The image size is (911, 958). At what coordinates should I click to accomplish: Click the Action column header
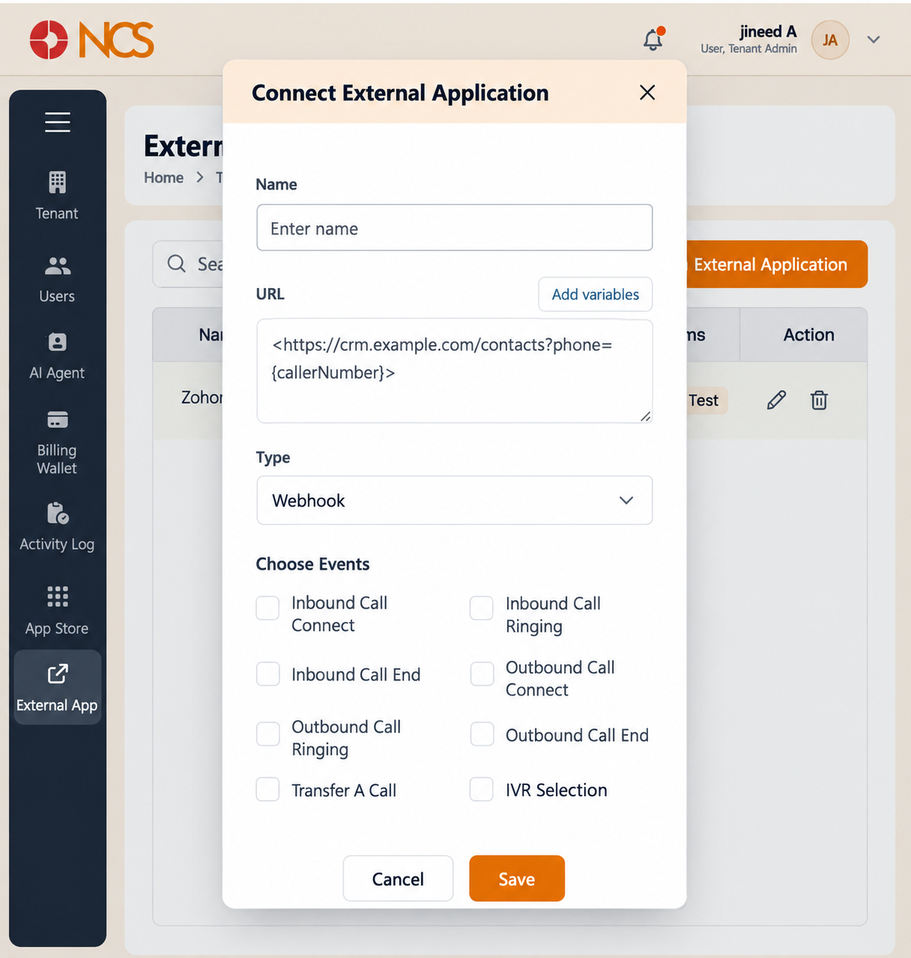coord(809,334)
